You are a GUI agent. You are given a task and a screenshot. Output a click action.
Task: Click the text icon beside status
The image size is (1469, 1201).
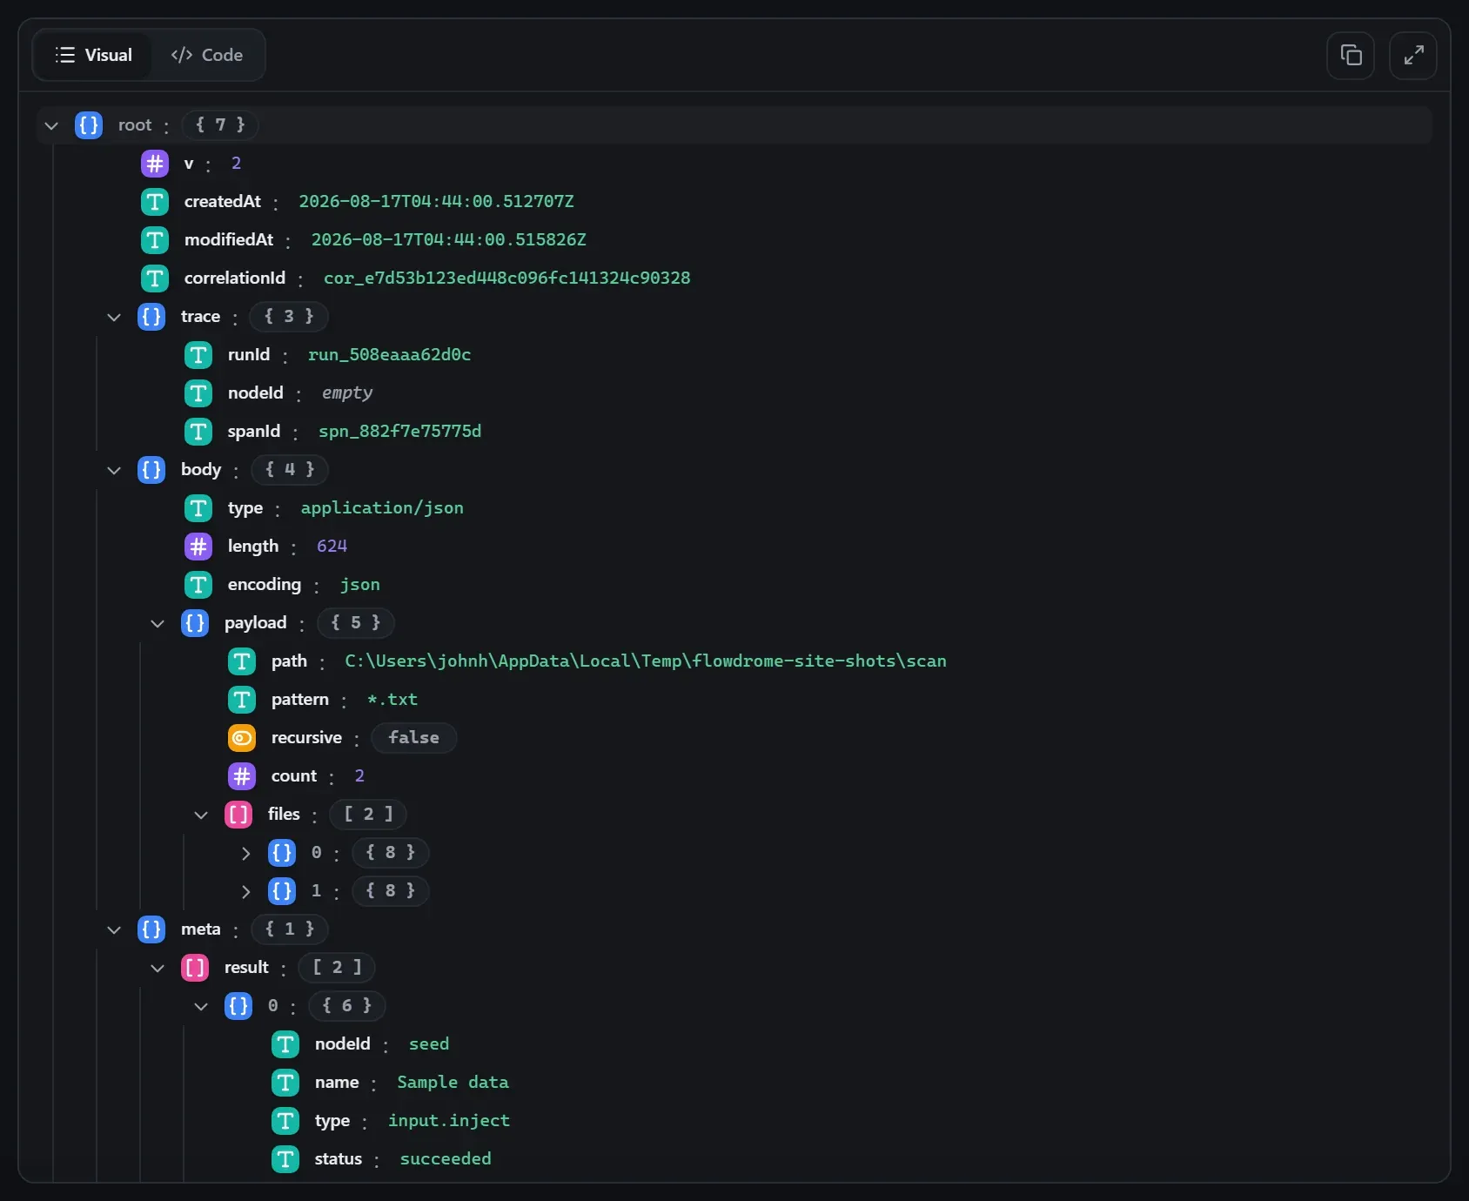(285, 1159)
